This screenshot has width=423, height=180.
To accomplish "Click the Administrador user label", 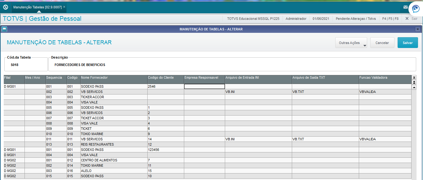I will click(296, 19).
